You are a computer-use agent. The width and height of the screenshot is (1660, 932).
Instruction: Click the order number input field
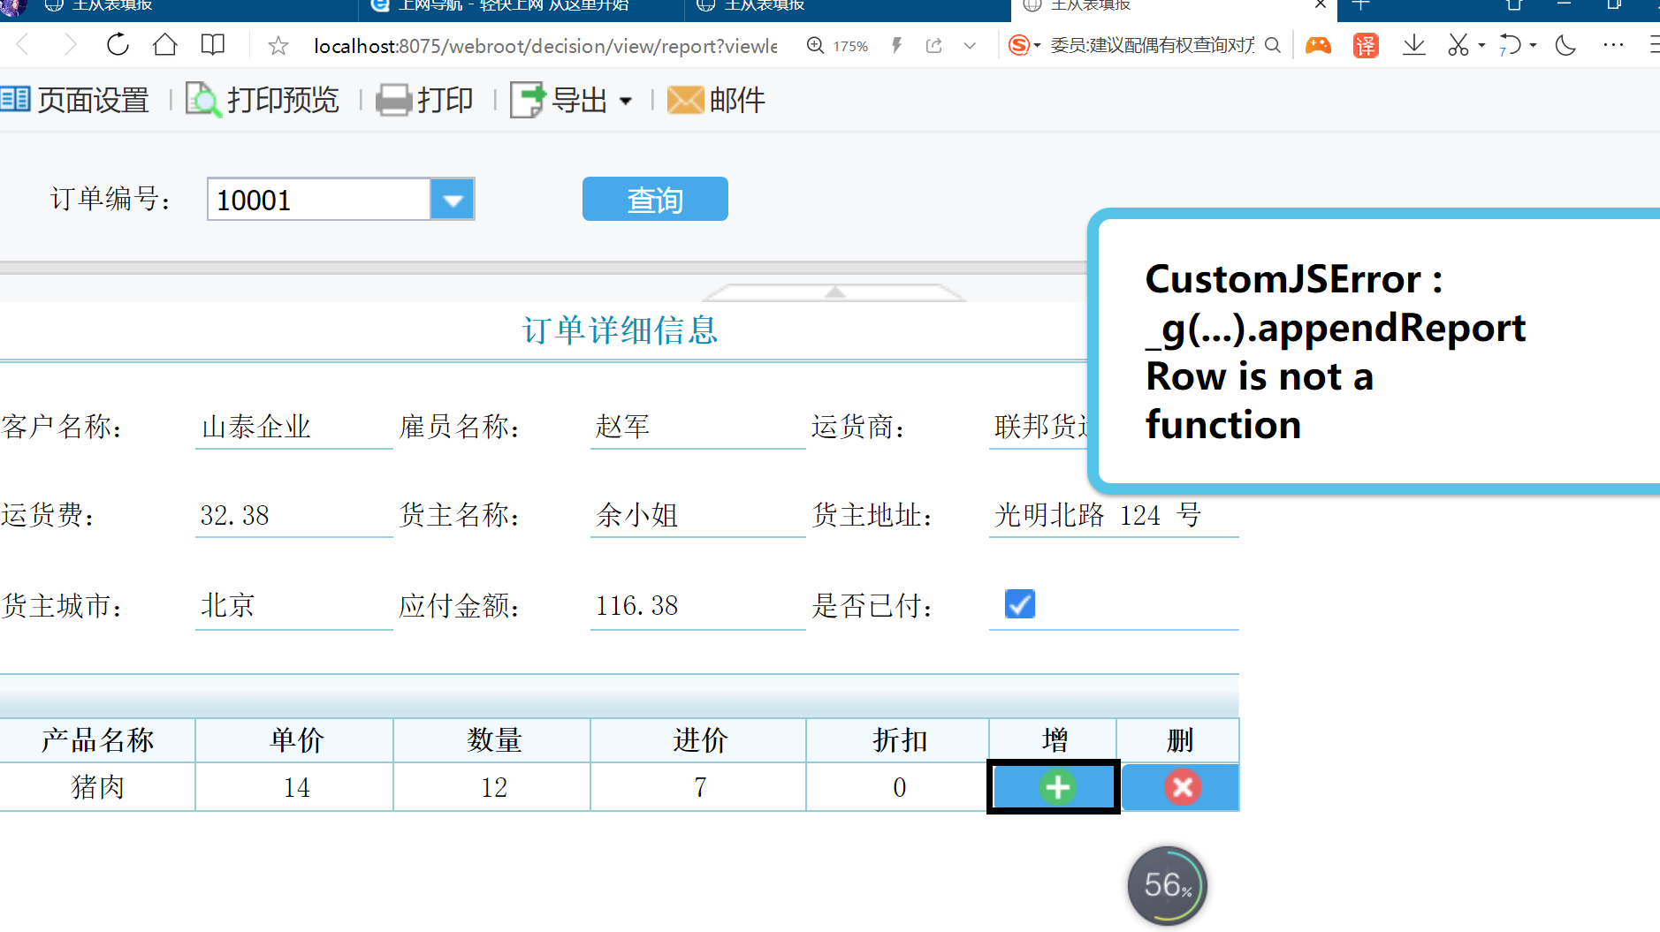coord(318,200)
